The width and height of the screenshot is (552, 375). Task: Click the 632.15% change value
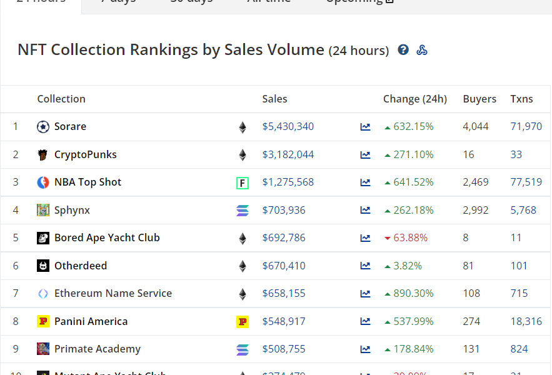point(413,126)
